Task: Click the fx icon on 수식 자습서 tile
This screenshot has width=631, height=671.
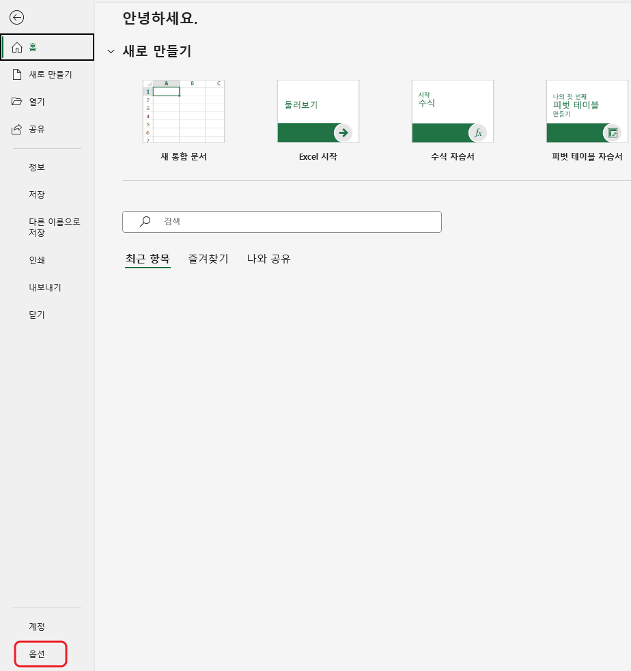Action: (x=478, y=134)
